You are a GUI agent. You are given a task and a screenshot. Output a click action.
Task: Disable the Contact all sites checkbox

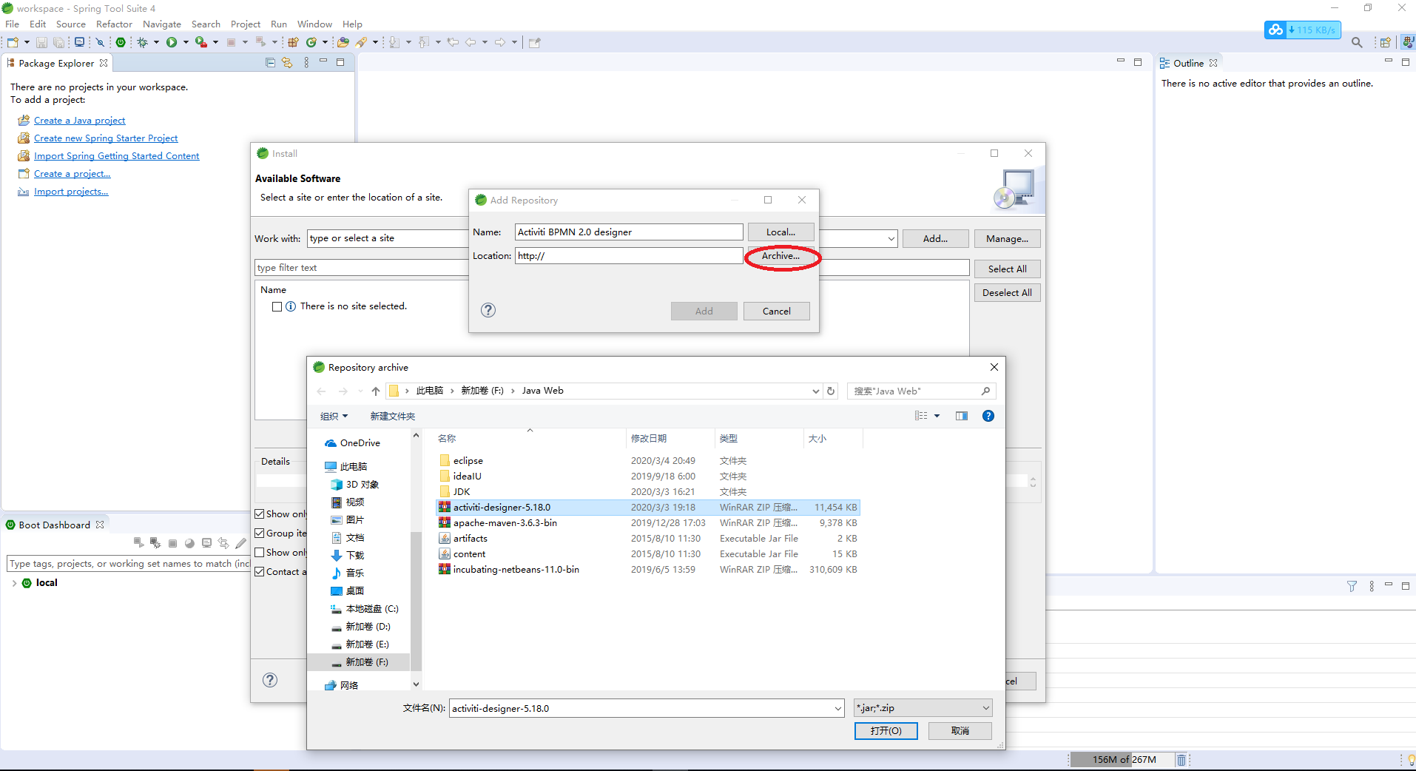pos(259,571)
